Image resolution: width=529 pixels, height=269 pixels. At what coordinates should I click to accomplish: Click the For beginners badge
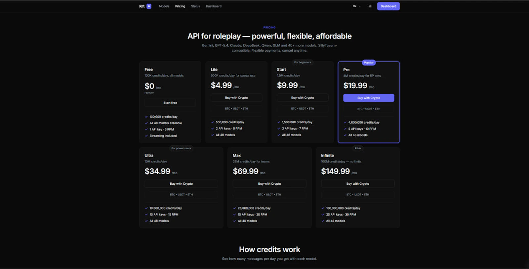pyautogui.click(x=303, y=62)
